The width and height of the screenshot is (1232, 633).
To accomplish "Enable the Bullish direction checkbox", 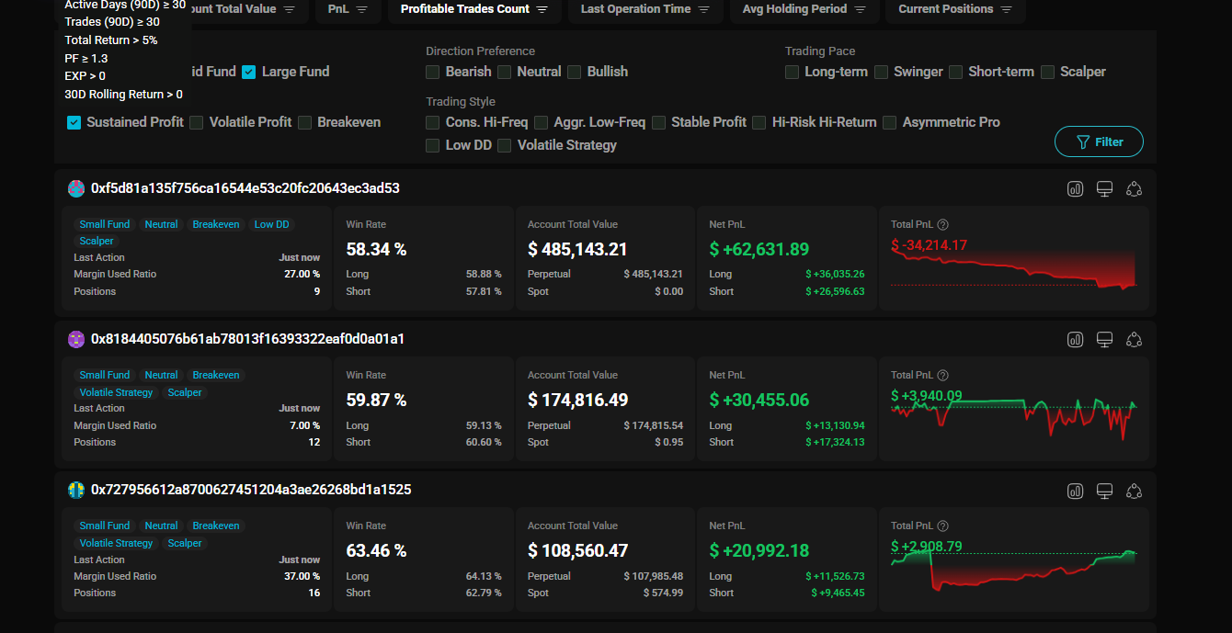I will tap(575, 72).
